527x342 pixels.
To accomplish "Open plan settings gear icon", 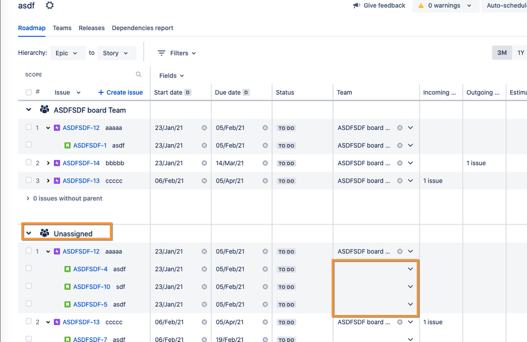I will (x=50, y=5).
